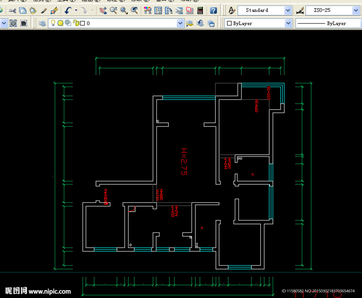Expand the ISO-25 dimension style dropdown

coord(356,11)
